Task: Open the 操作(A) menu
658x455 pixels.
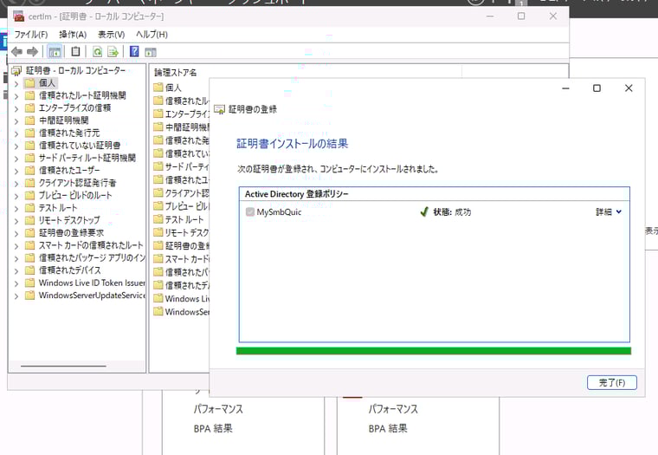Action: pos(72,34)
